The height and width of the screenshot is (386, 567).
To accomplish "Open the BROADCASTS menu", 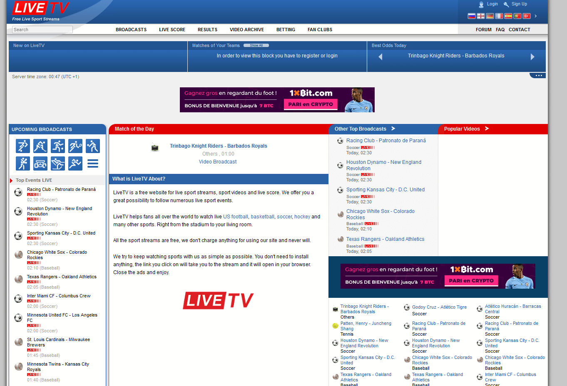I will pos(131,30).
